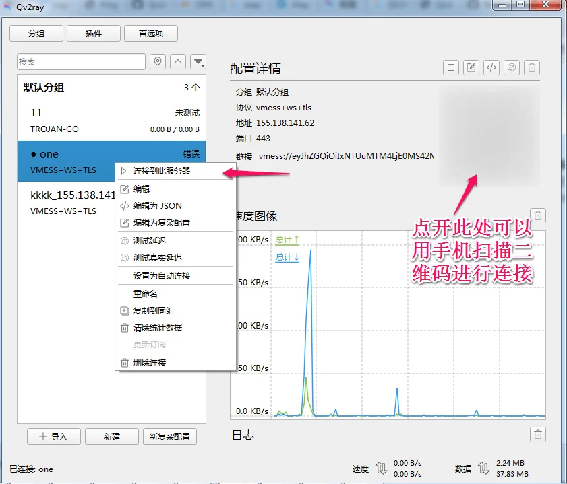Choose 删除连接 in the context menu
Image resolution: width=567 pixels, height=484 pixels.
point(175,363)
